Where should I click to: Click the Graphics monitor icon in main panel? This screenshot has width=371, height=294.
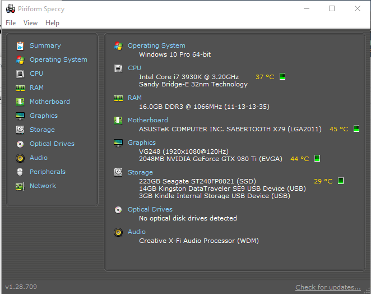click(118, 143)
